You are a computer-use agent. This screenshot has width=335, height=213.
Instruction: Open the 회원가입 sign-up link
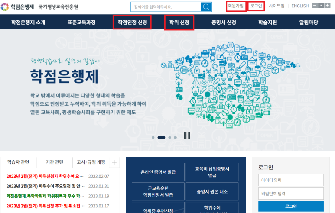[236, 6]
